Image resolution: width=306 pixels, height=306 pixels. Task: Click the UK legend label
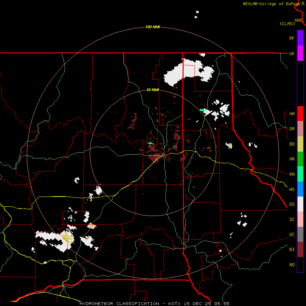292,53
